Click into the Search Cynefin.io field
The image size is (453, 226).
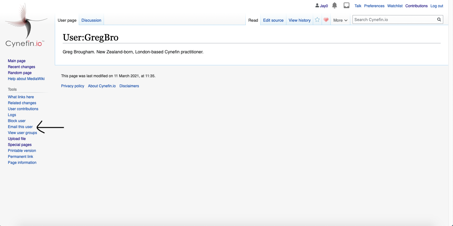[x=394, y=19]
